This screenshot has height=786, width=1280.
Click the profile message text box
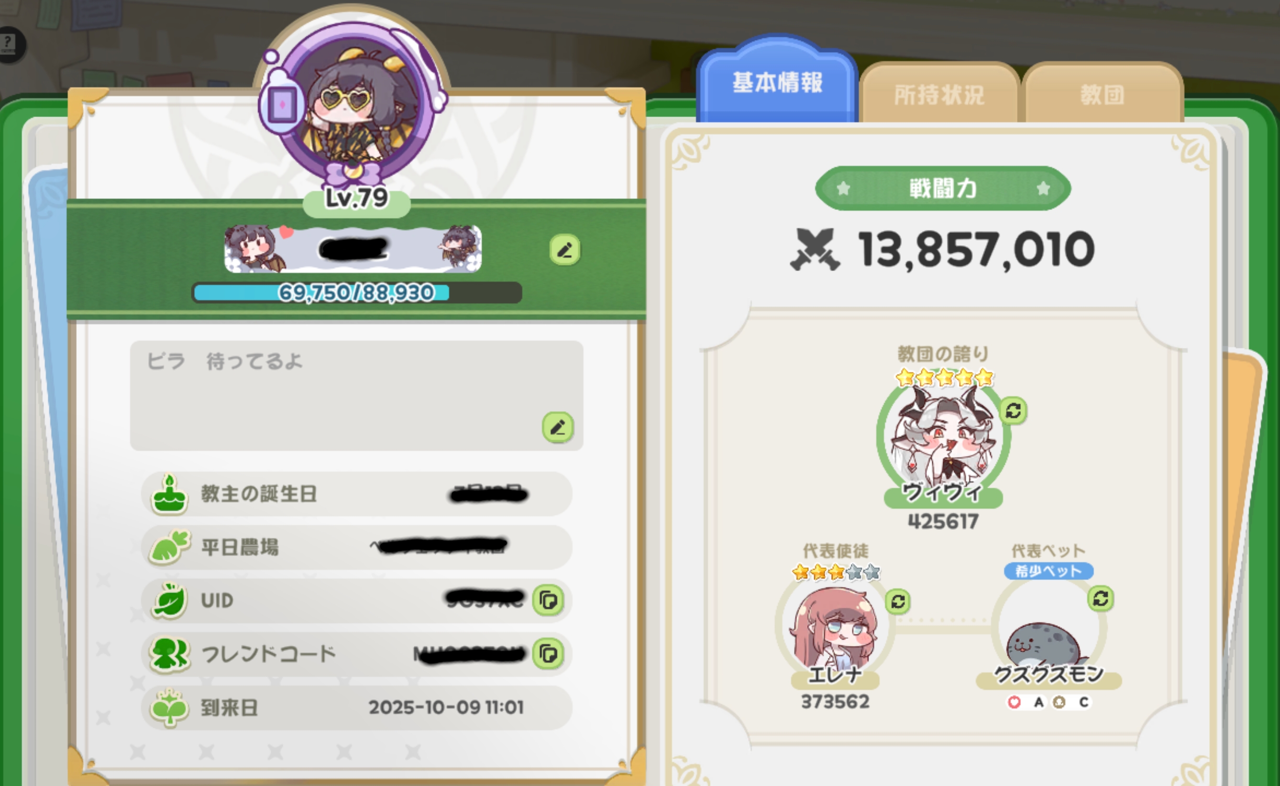coord(356,395)
